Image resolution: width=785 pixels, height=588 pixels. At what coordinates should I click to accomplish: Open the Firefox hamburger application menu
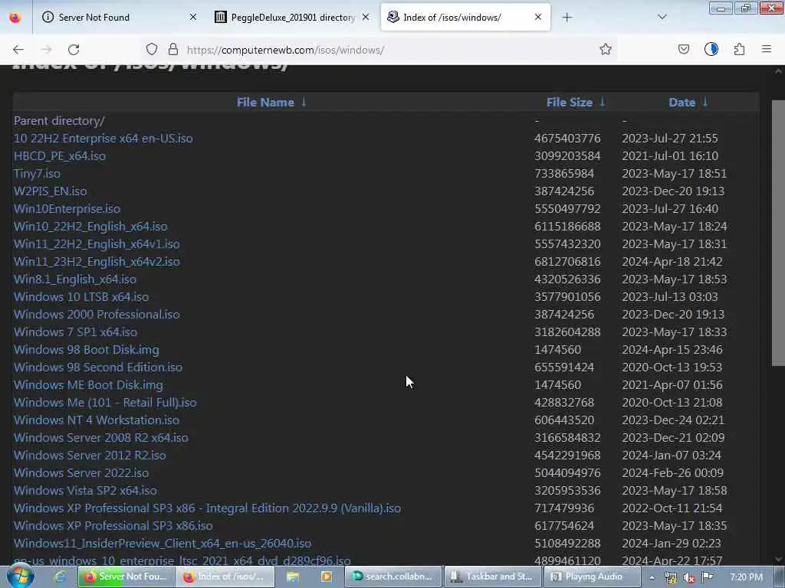[x=767, y=50]
